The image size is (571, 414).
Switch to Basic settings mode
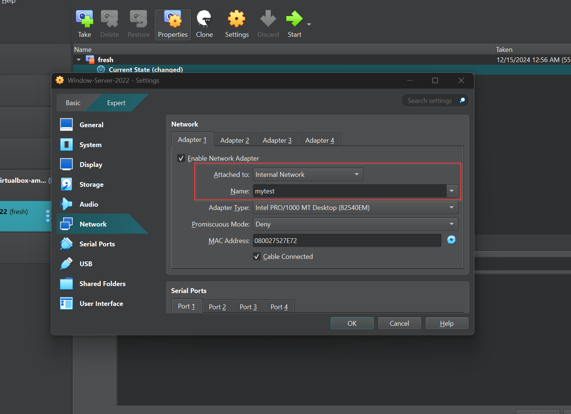click(x=73, y=103)
